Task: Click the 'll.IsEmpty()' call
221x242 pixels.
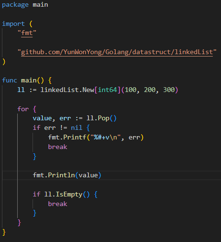Action: pos(67,195)
